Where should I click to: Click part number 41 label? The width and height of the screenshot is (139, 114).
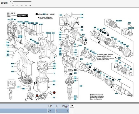(104, 75)
